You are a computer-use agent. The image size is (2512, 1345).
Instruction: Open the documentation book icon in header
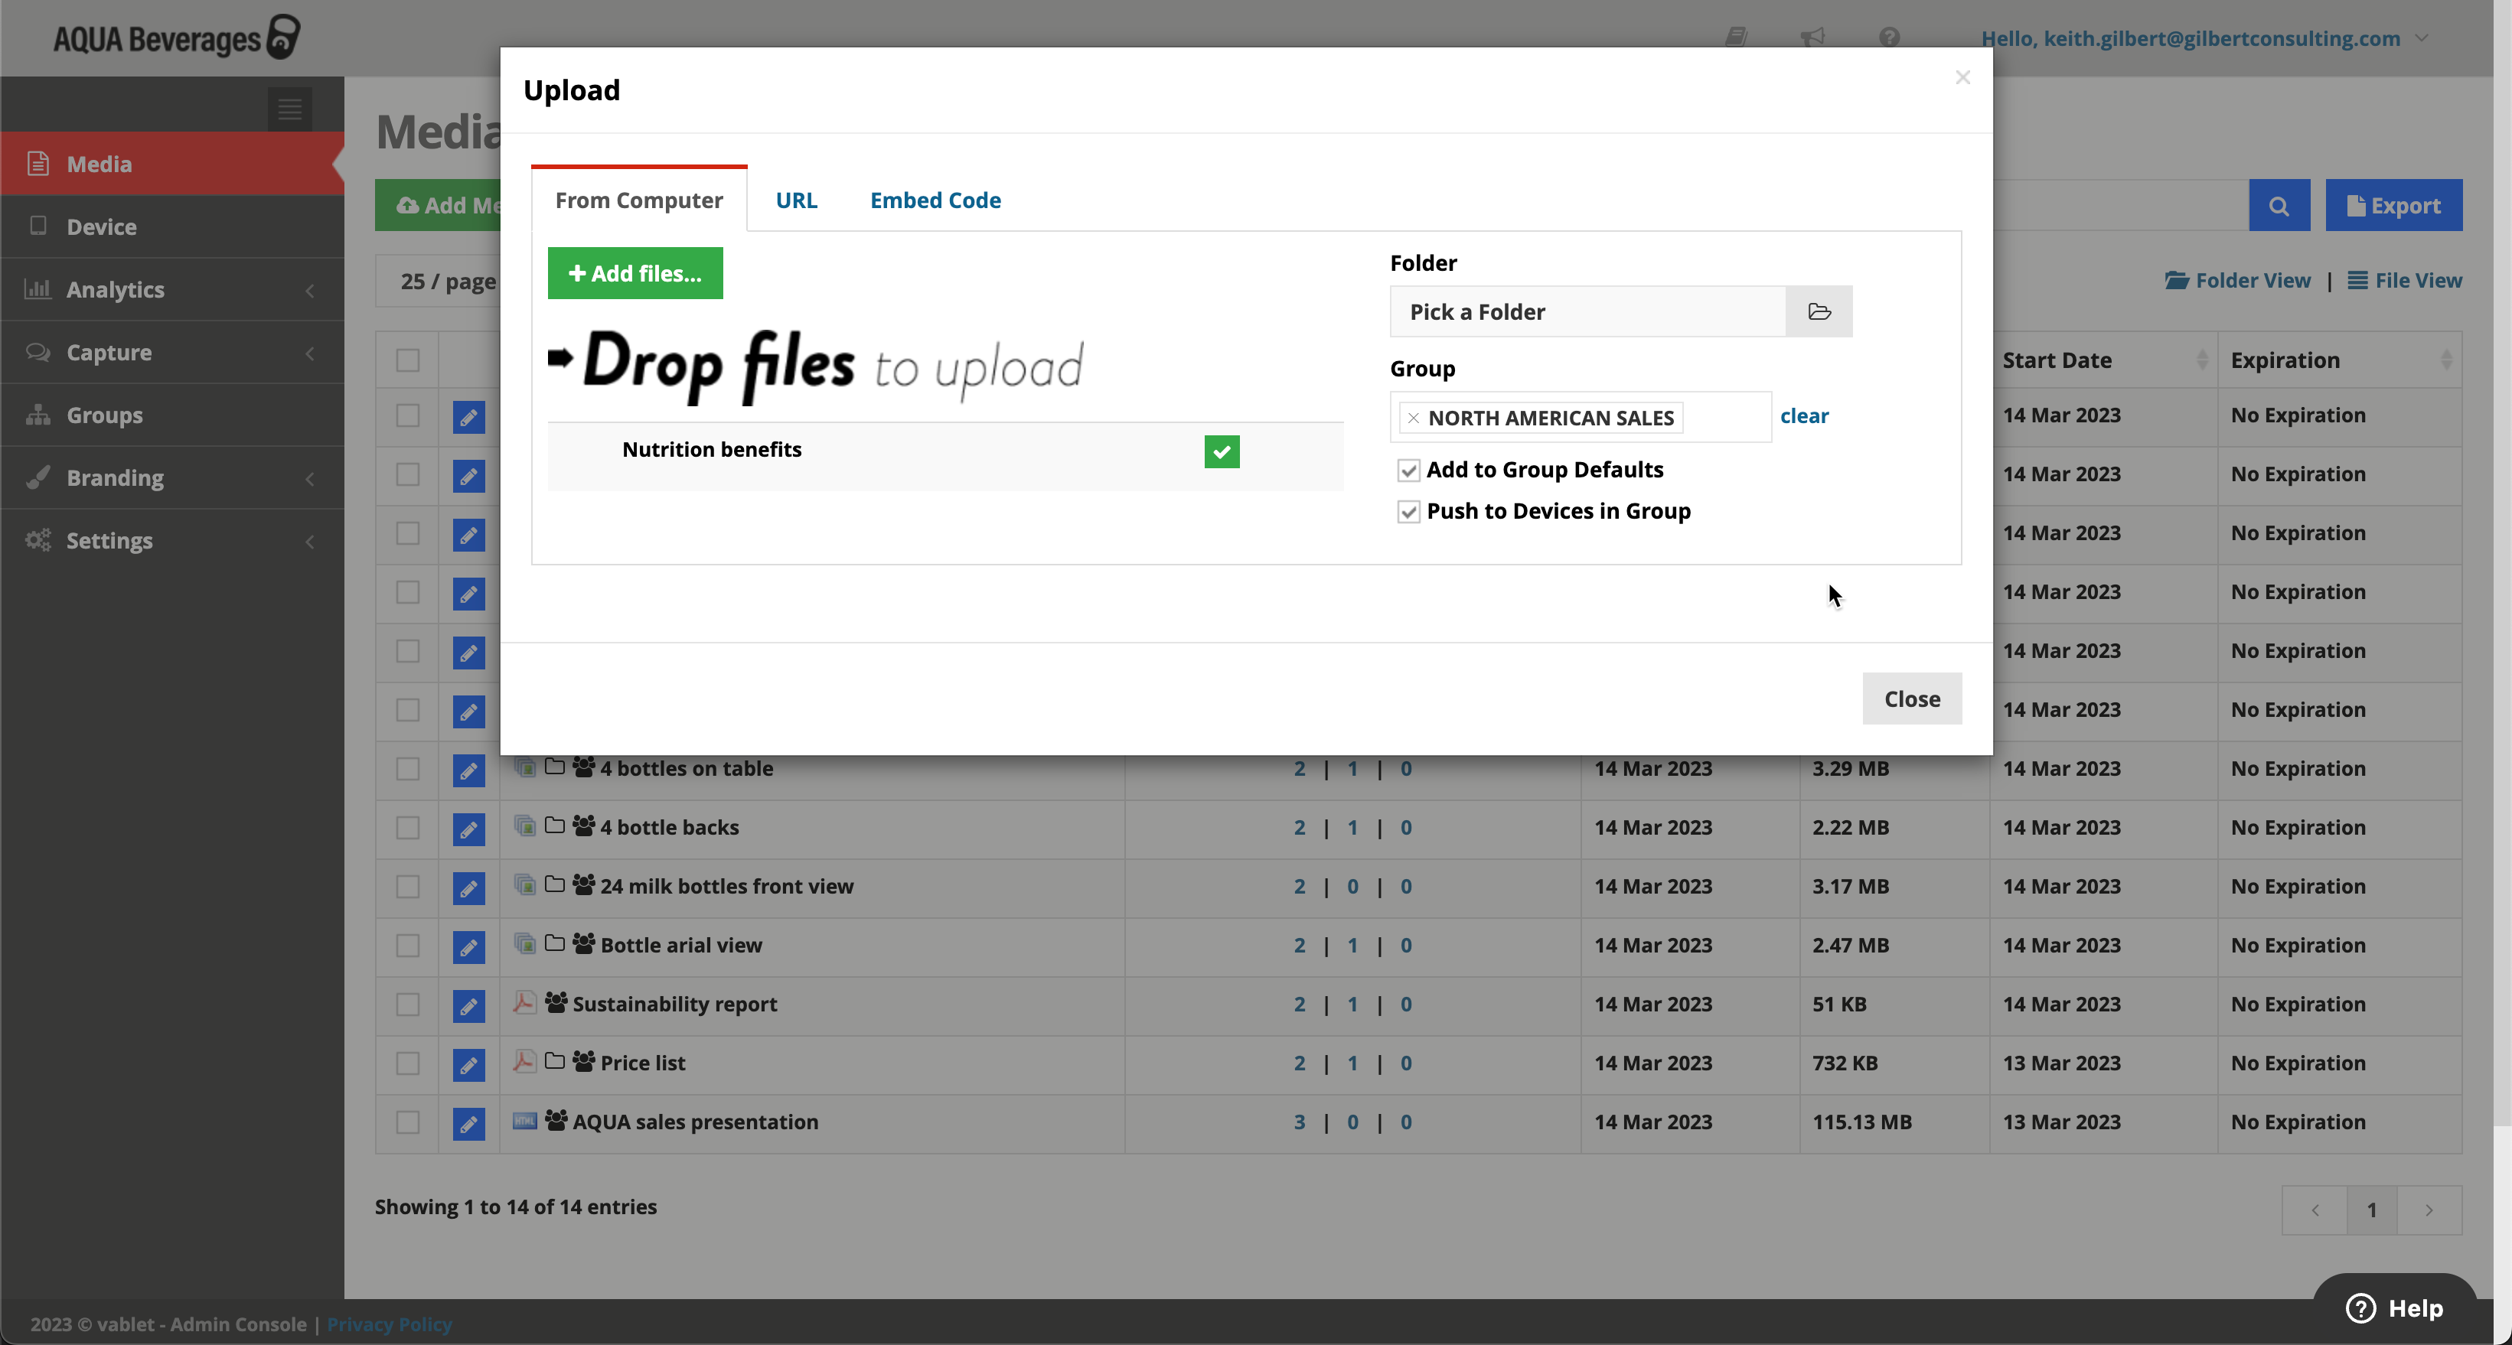[x=1736, y=37]
